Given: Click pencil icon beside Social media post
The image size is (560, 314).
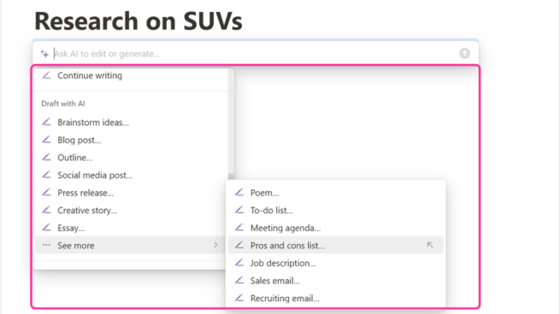Looking at the screenshot, I should [x=46, y=175].
